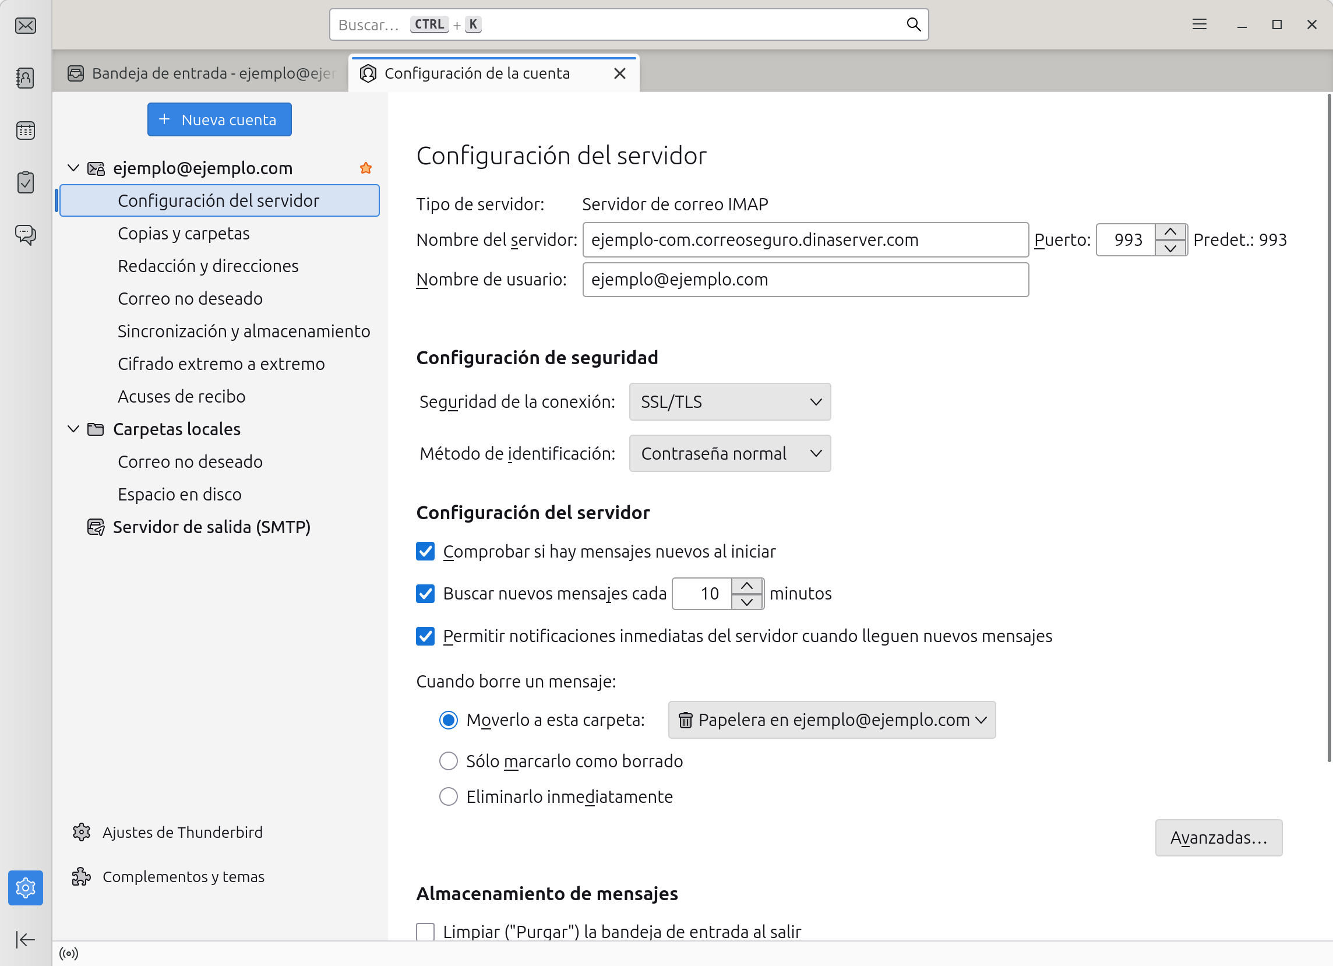Screen dimensions: 1333x966
Task: Open the Address Book icon in sidebar
Action: [x=25, y=77]
